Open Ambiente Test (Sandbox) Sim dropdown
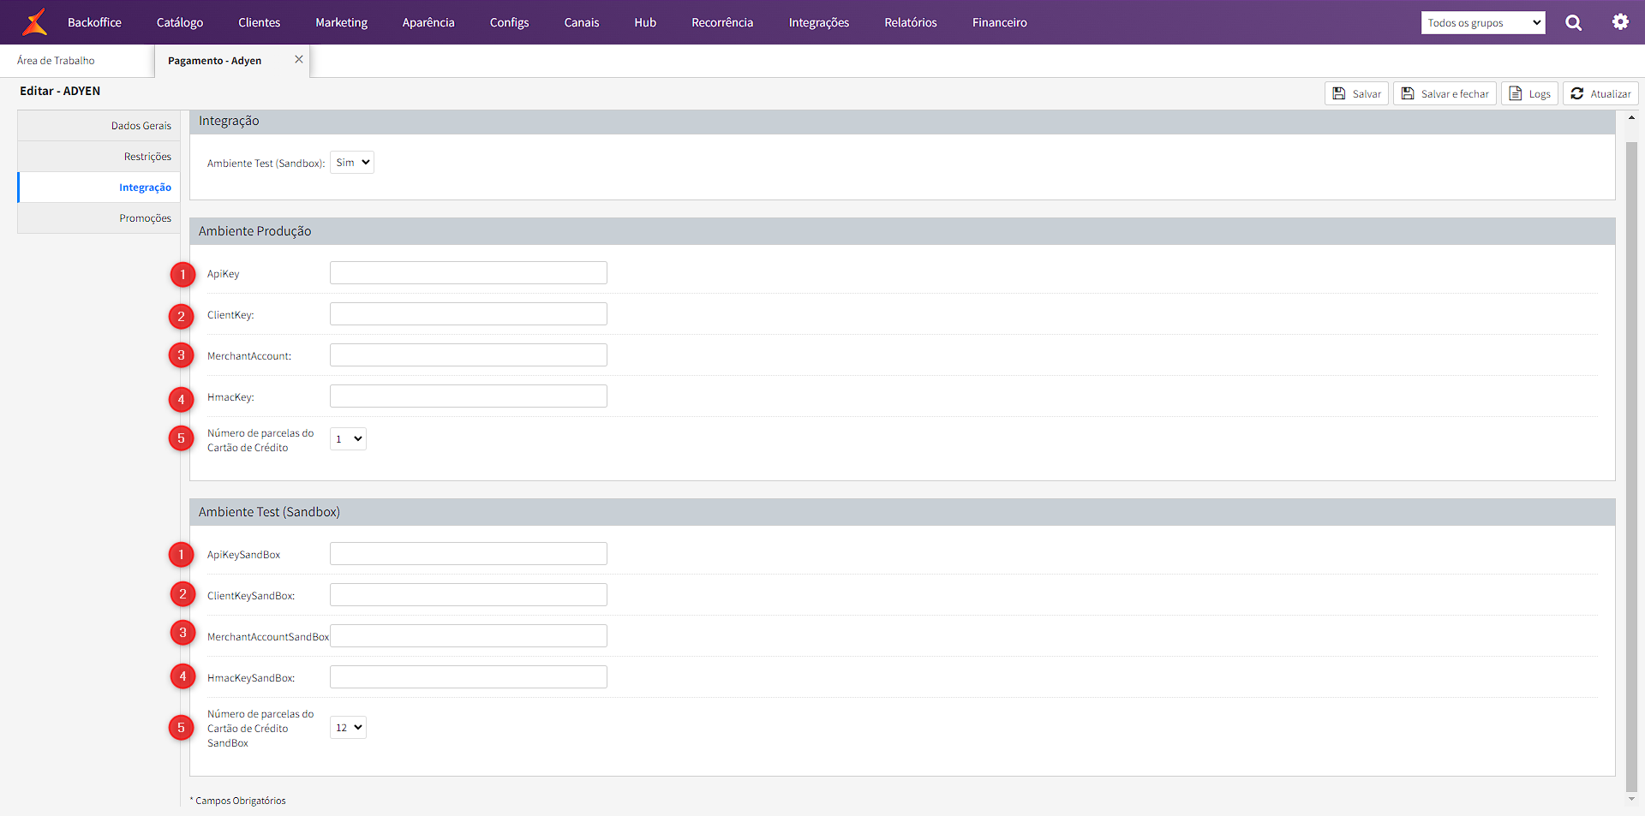Viewport: 1645px width, 816px height. pos(352,163)
